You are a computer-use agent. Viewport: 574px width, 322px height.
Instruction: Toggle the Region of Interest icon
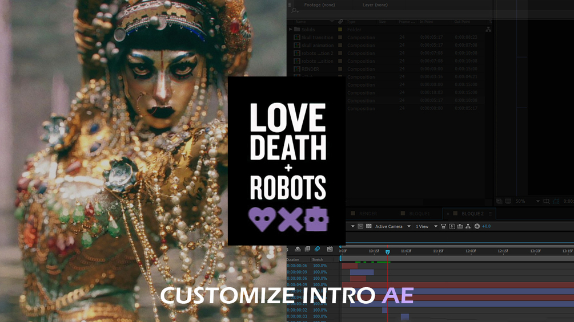[x=547, y=201]
